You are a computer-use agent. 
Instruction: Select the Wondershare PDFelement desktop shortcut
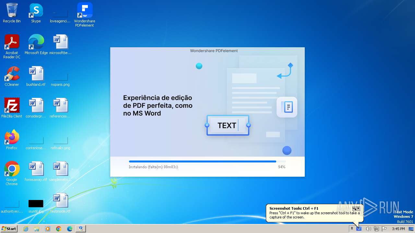pyautogui.click(x=85, y=15)
